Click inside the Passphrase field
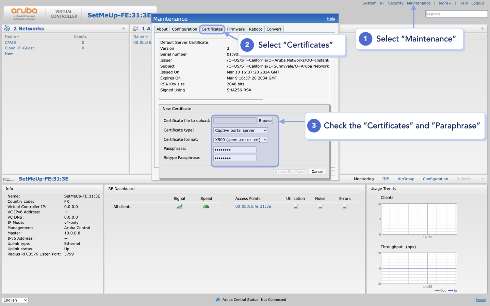 (234, 150)
